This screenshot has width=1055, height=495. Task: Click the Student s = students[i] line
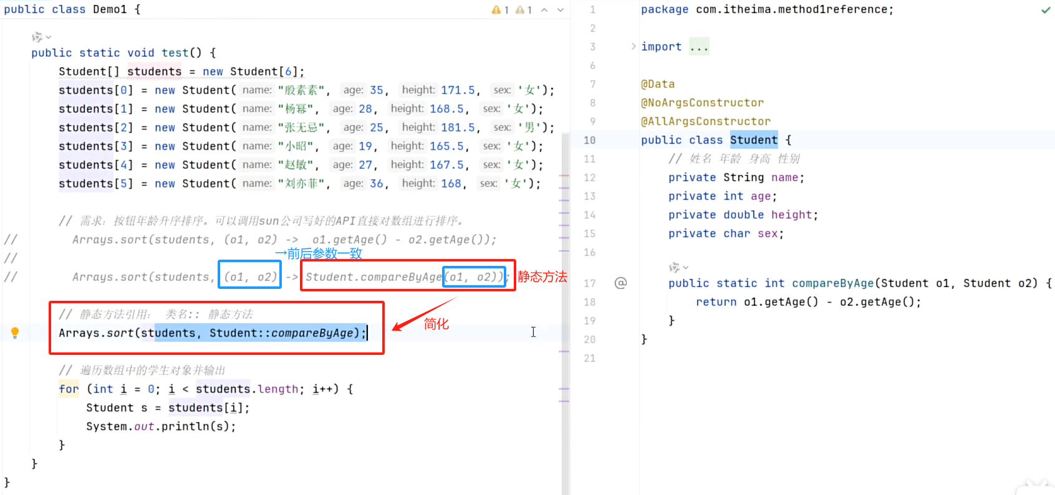(x=168, y=408)
